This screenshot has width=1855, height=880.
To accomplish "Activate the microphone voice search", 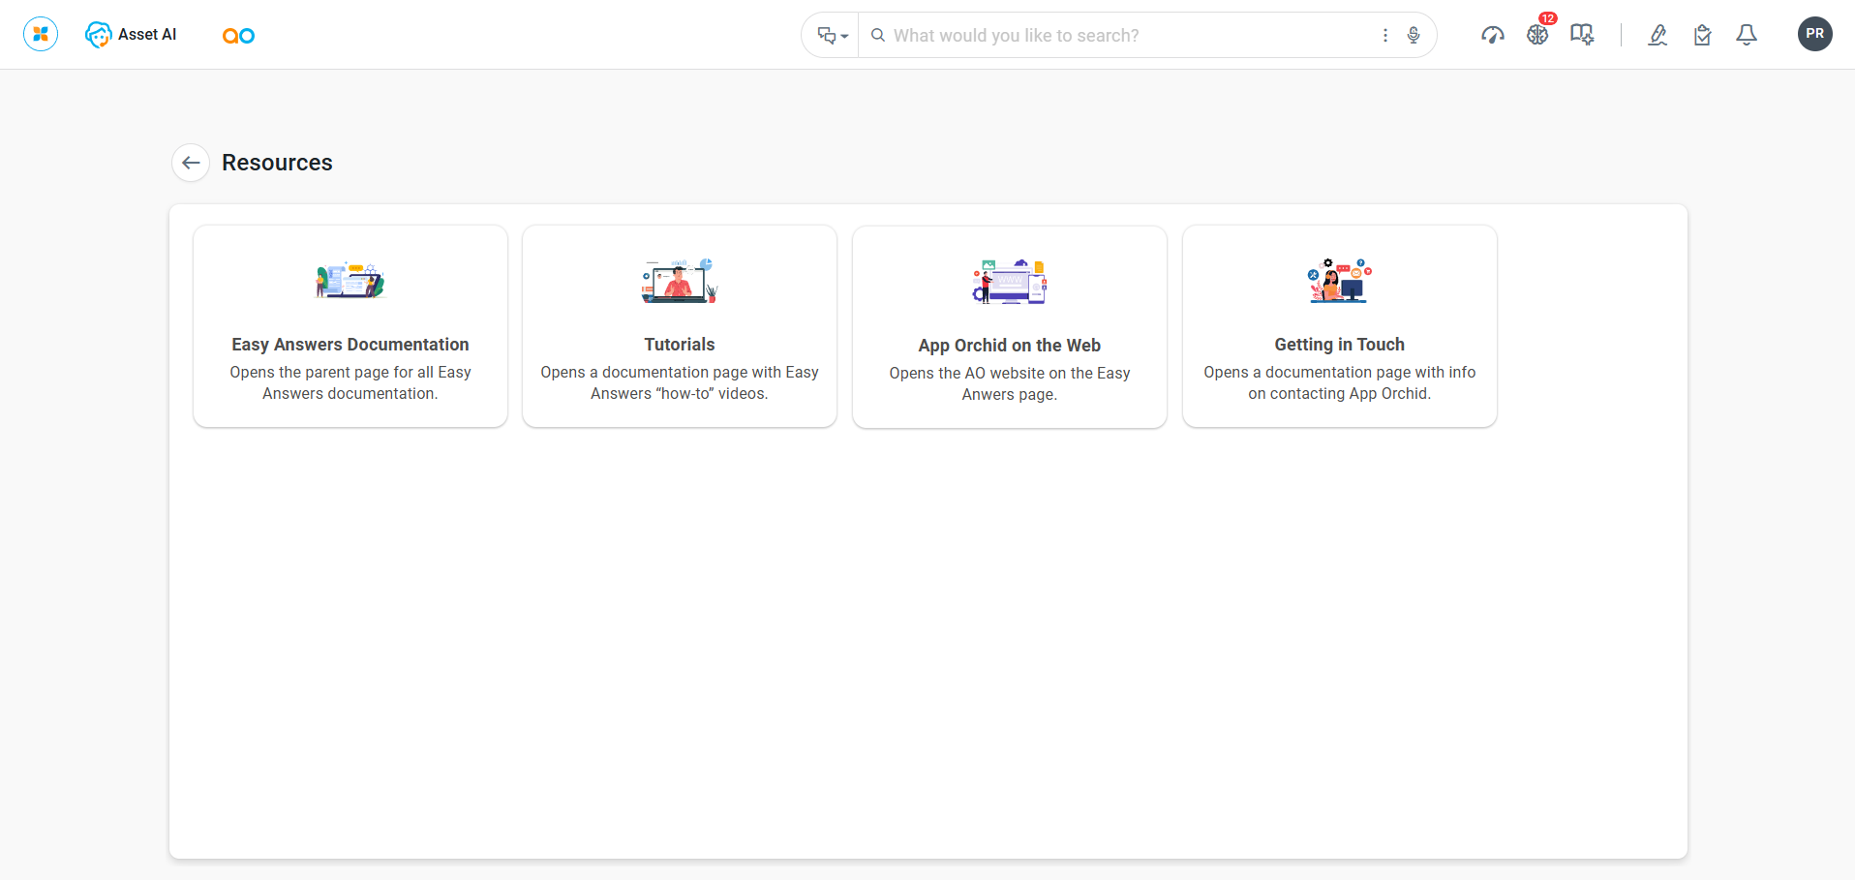I will tap(1414, 35).
